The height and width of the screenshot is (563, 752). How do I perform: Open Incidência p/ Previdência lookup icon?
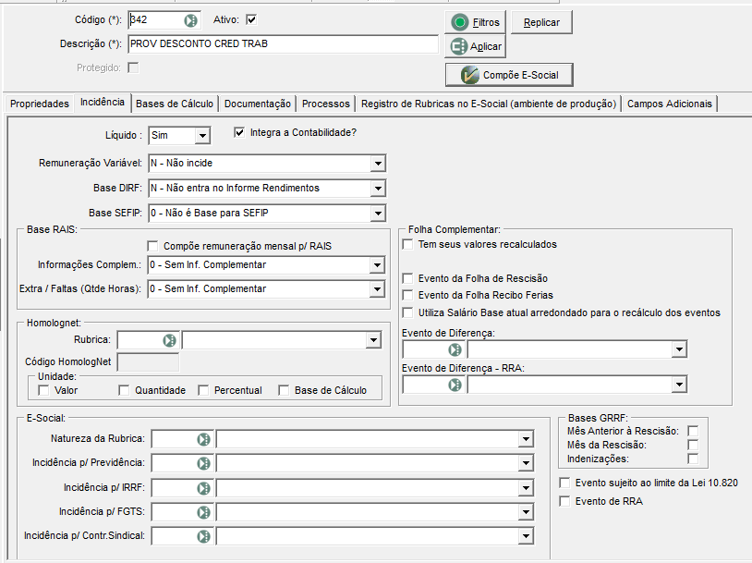[x=204, y=463]
